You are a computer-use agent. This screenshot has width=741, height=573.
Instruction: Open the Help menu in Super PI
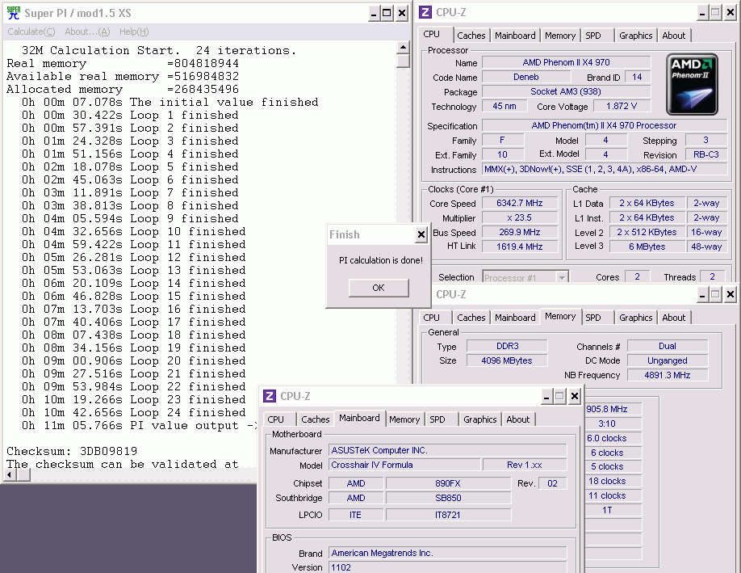point(134,32)
